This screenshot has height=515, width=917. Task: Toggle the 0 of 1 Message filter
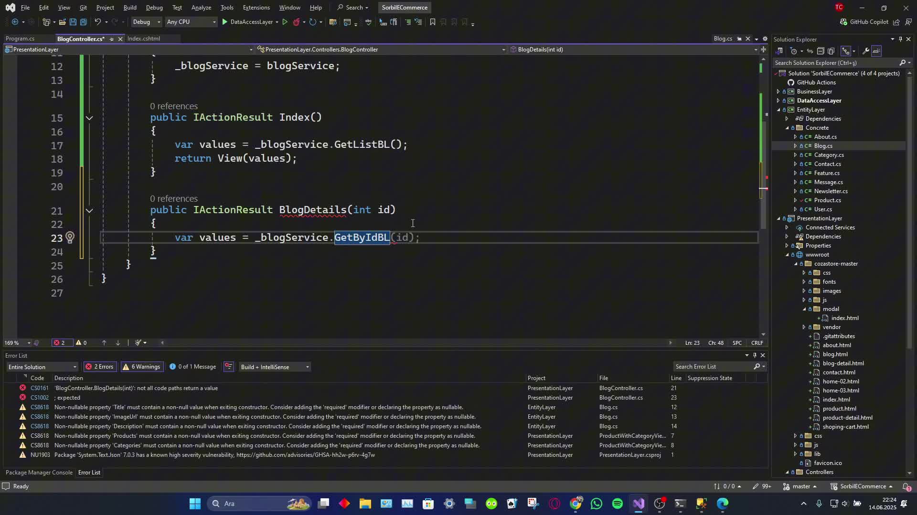click(x=193, y=367)
